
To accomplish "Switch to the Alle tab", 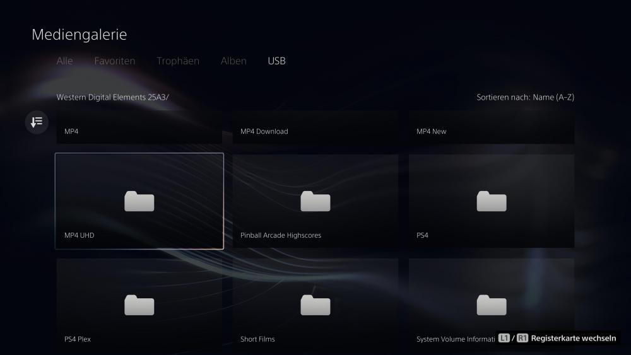I will (64, 61).
